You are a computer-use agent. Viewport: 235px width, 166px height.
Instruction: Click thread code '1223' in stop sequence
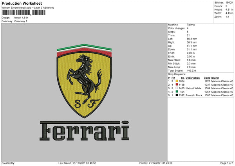pos(207,81)
